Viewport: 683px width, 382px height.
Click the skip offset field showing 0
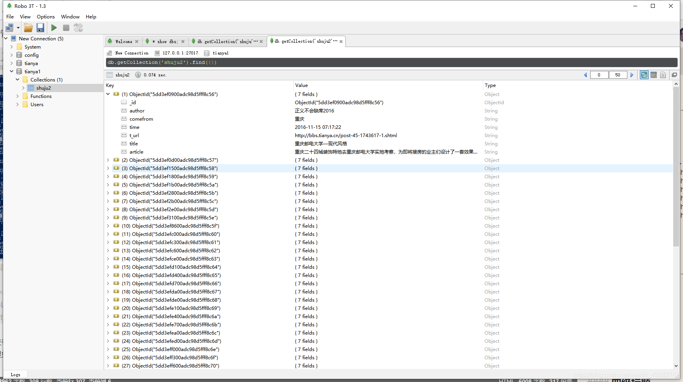[x=599, y=75]
